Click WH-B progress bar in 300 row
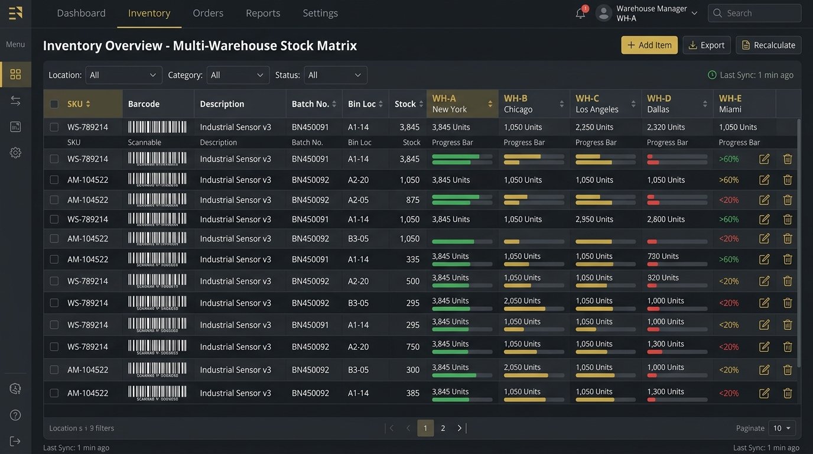This screenshot has width=813, height=454. (534, 375)
